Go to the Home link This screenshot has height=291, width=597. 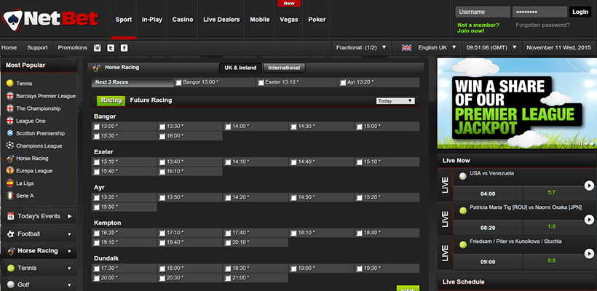[x=9, y=47]
